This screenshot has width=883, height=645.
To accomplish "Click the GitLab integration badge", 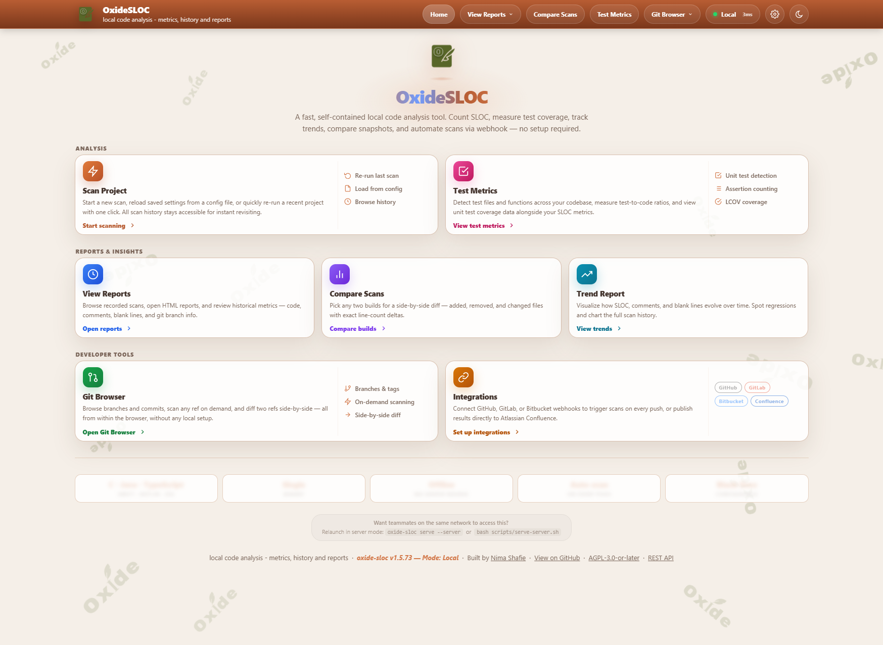I will click(757, 388).
